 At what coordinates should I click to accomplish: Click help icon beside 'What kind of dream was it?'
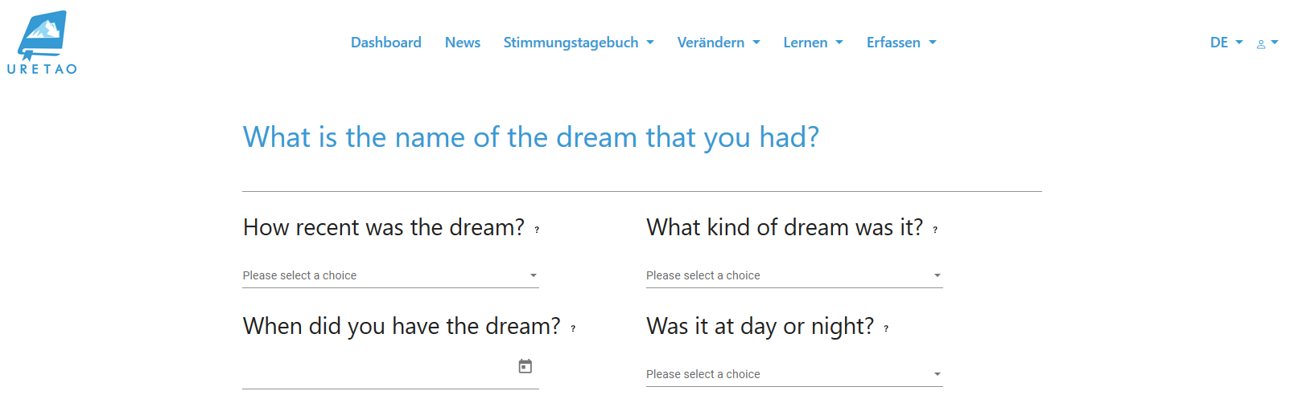pyautogui.click(x=935, y=230)
